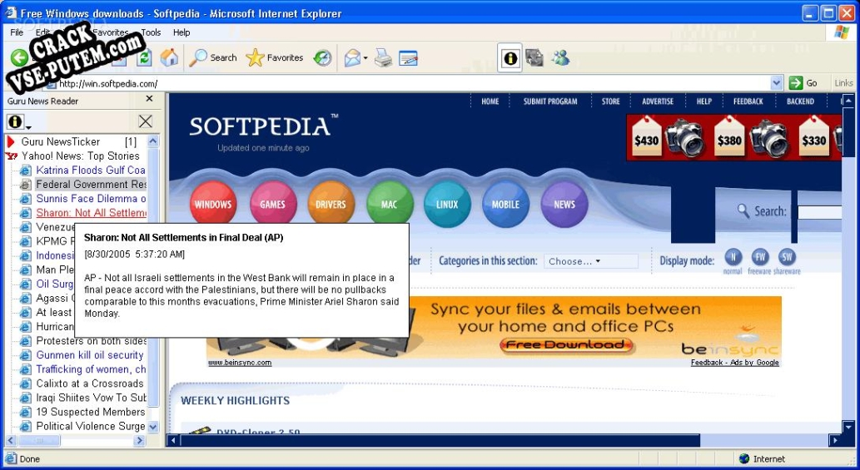Select the purple NEWS category ball
The image size is (860, 470).
point(564,205)
